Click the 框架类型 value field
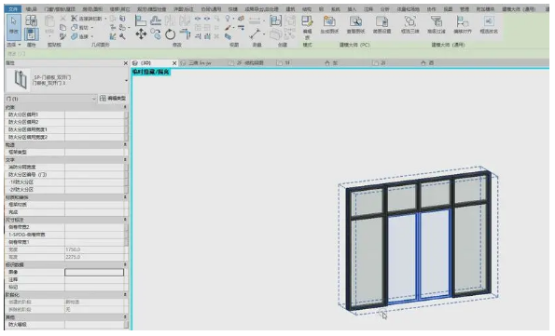555x336 pixels. tap(94, 152)
